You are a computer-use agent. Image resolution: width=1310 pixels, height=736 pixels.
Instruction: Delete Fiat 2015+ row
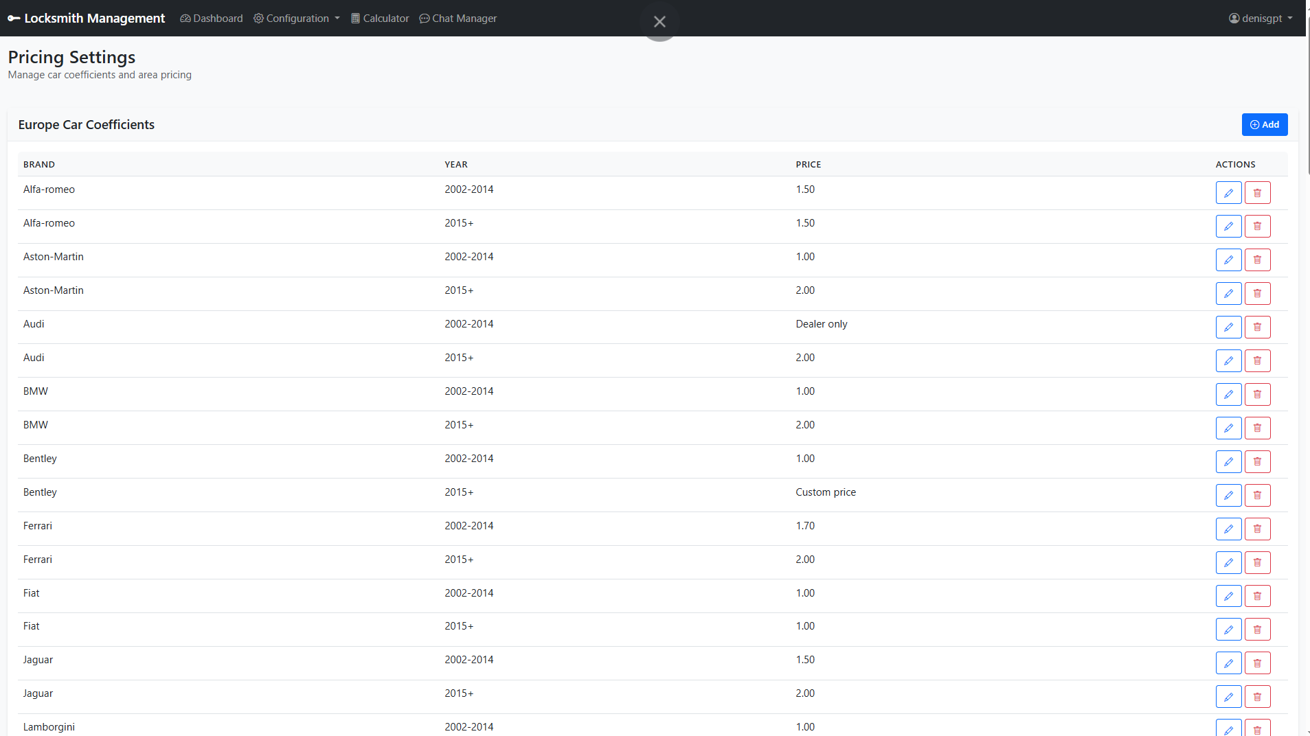pos(1257,630)
